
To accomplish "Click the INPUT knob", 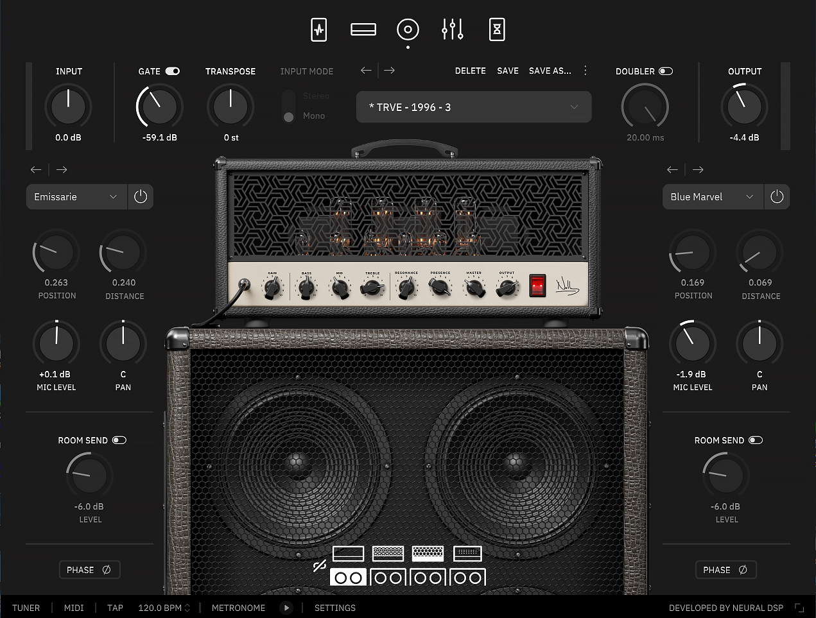I will point(68,107).
